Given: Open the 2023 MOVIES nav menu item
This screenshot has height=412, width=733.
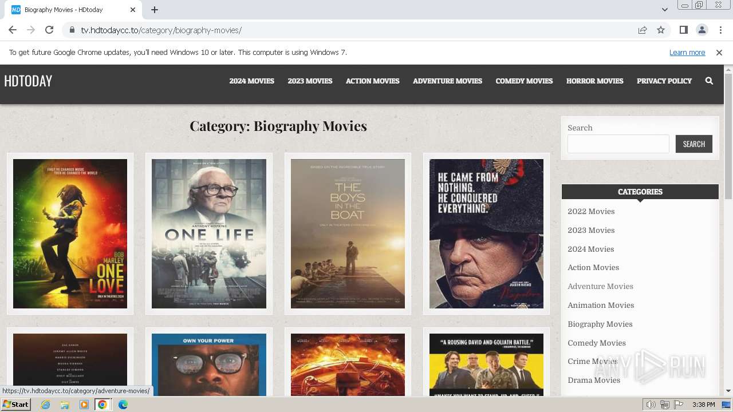Looking at the screenshot, I should 310,81.
